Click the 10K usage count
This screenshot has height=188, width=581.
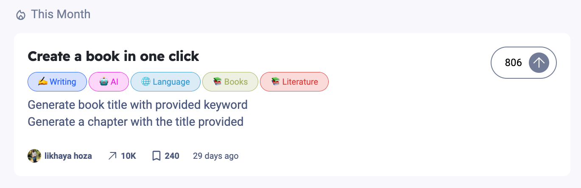128,156
